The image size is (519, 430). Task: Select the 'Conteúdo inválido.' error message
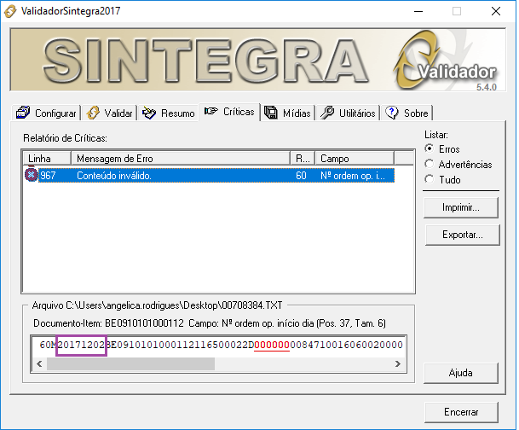[x=114, y=176]
